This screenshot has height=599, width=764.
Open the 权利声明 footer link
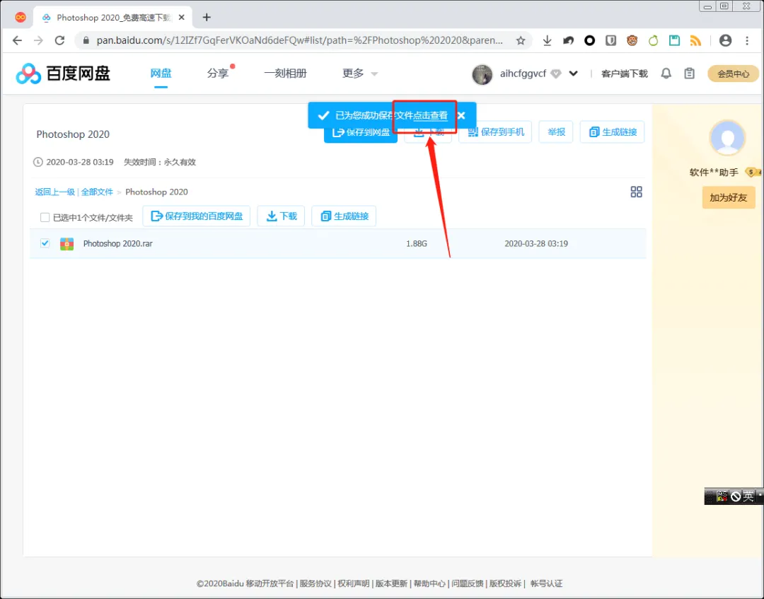353,583
